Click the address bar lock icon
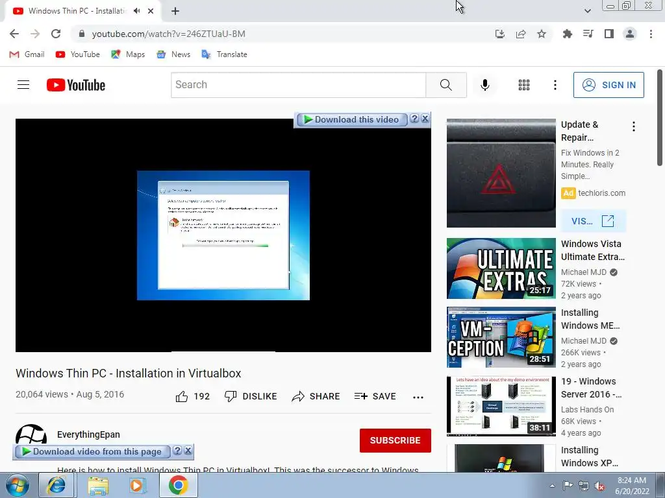This screenshot has height=498, width=665. (x=82, y=34)
